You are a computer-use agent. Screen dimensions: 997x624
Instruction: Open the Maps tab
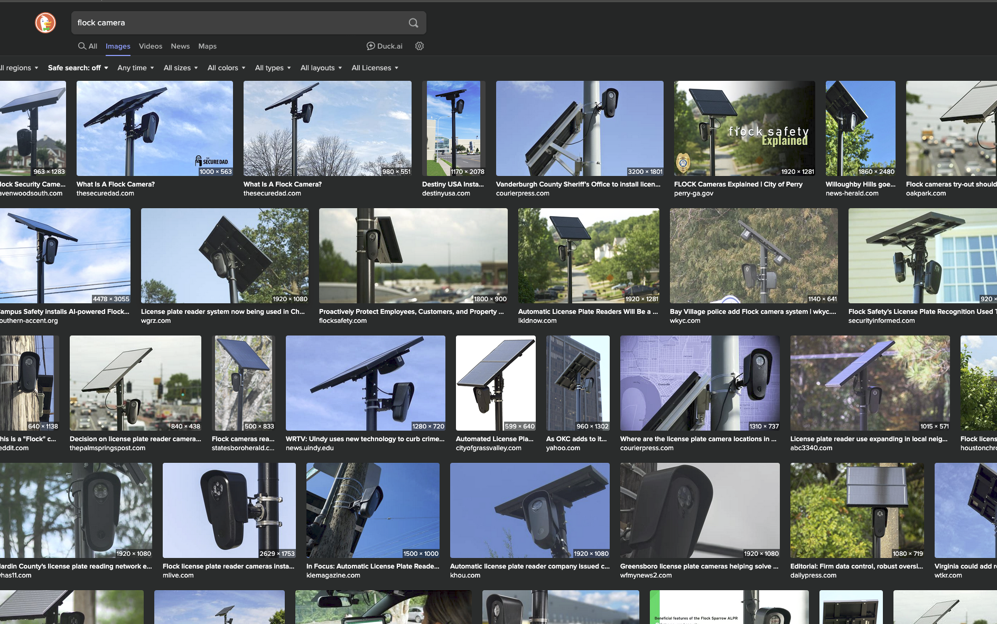pos(207,46)
